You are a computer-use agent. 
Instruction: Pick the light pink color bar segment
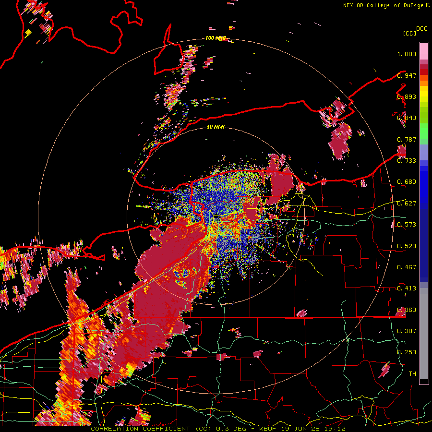coord(424,51)
